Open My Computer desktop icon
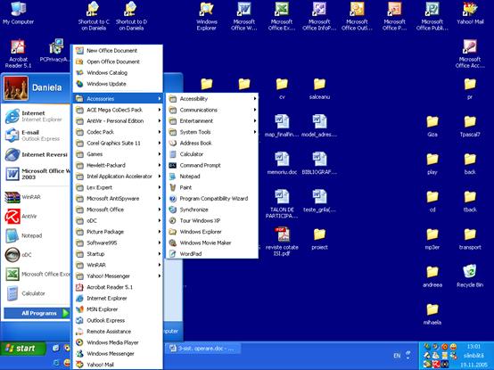494x370 pixels. pyautogui.click(x=18, y=13)
